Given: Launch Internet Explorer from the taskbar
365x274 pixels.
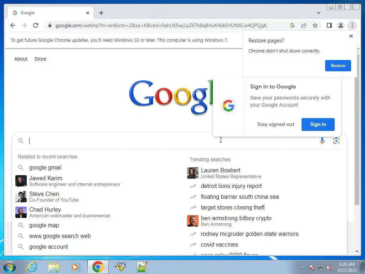Looking at the screenshot, I should pos(31,267).
